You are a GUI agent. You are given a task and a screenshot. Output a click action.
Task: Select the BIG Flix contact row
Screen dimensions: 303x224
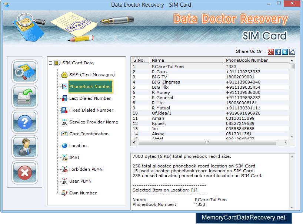pyautogui.click(x=210, y=87)
